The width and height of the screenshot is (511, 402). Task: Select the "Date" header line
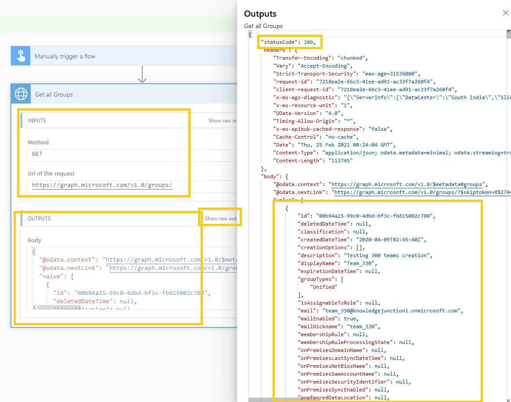pos(335,145)
